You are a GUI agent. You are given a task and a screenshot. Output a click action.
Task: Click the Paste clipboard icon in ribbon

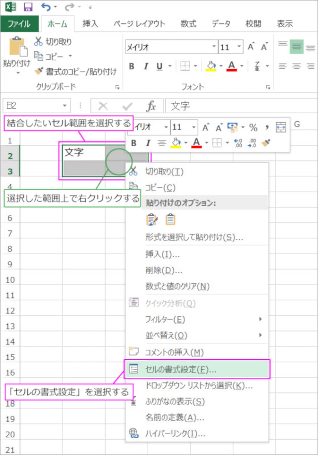tap(17, 47)
